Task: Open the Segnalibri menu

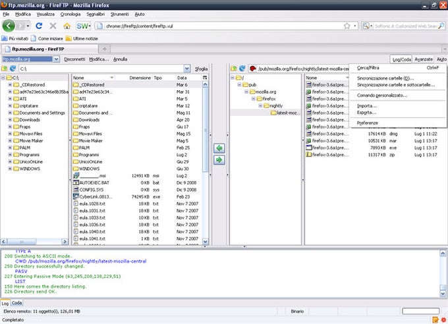Action: coord(96,14)
